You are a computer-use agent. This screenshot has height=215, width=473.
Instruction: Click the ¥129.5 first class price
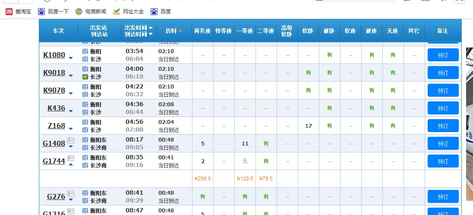click(245, 178)
